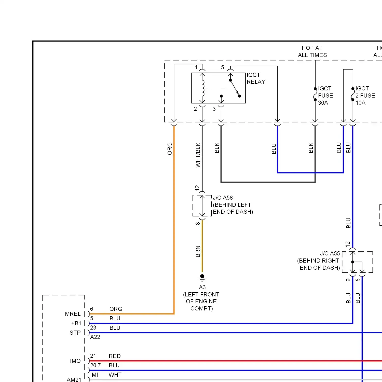Viewport: 382px width, 382px height.
Task: Select the vertical ORG label beside orange wire
Action: point(170,149)
